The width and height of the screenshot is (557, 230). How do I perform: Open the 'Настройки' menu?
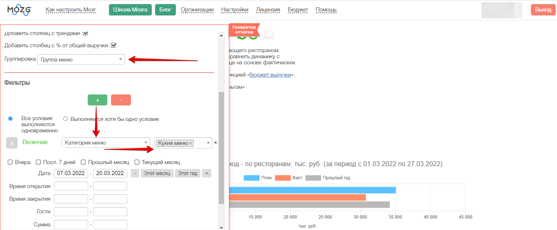pyautogui.click(x=235, y=10)
